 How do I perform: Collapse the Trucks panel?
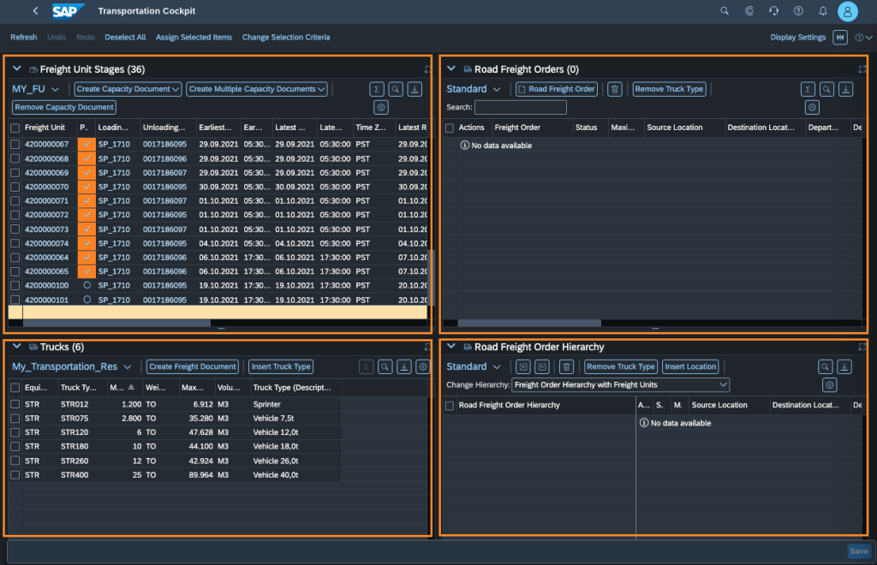click(17, 347)
